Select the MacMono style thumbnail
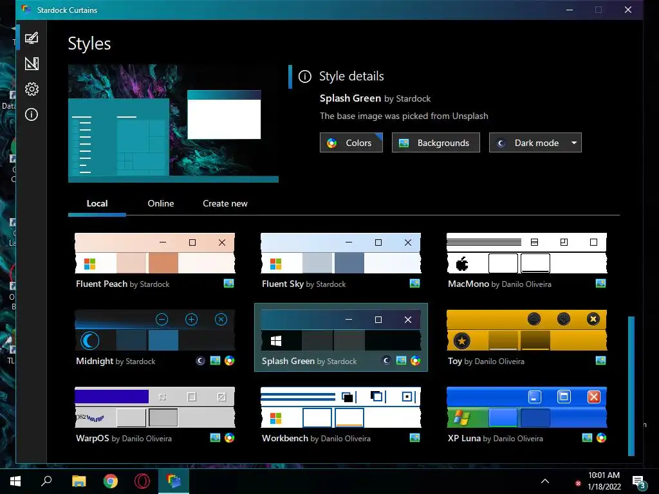Viewport: 659px width, 494px height. (526, 253)
